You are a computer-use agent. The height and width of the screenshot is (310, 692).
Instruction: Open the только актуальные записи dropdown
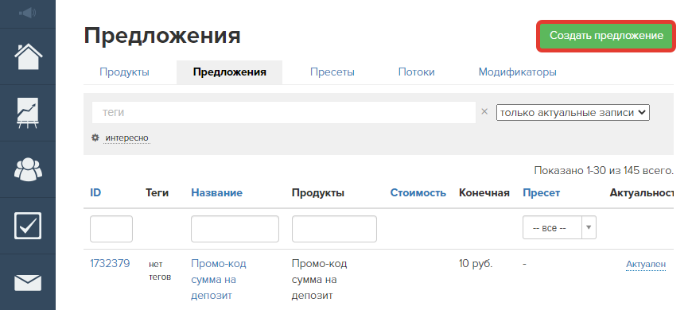[x=573, y=112]
